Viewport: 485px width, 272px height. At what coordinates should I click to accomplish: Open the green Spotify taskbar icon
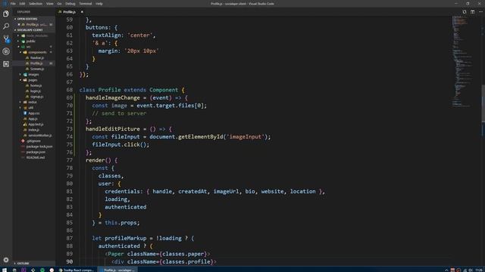click(x=42, y=270)
